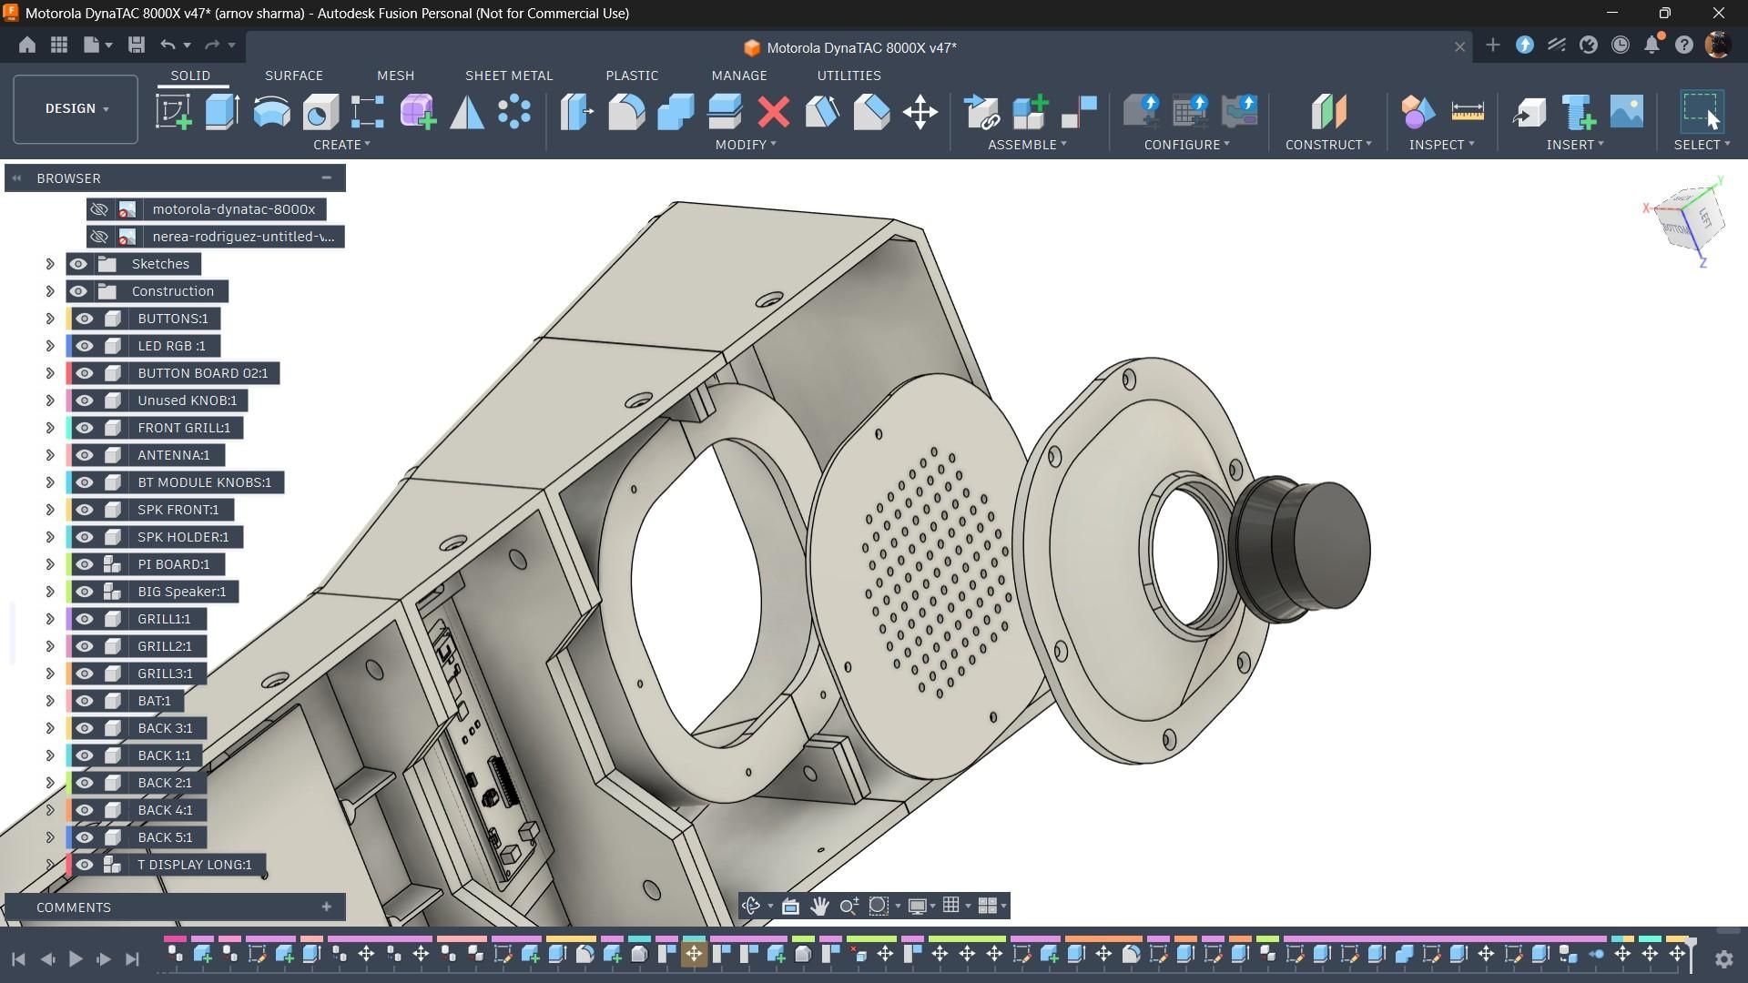Click the Insert Derive icon
Image resolution: width=1748 pixels, height=983 pixels.
click(1529, 112)
